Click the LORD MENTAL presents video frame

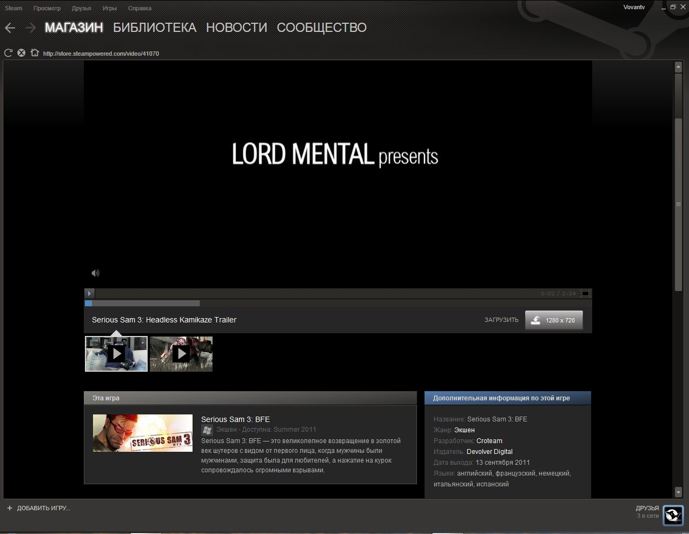point(338,174)
